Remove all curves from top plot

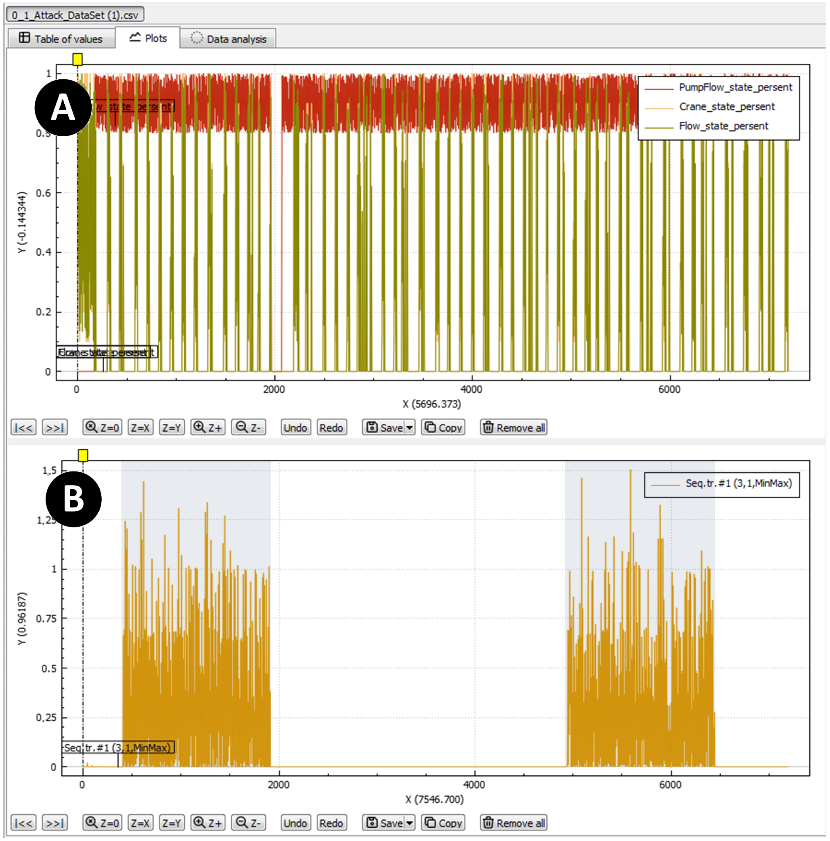[514, 428]
